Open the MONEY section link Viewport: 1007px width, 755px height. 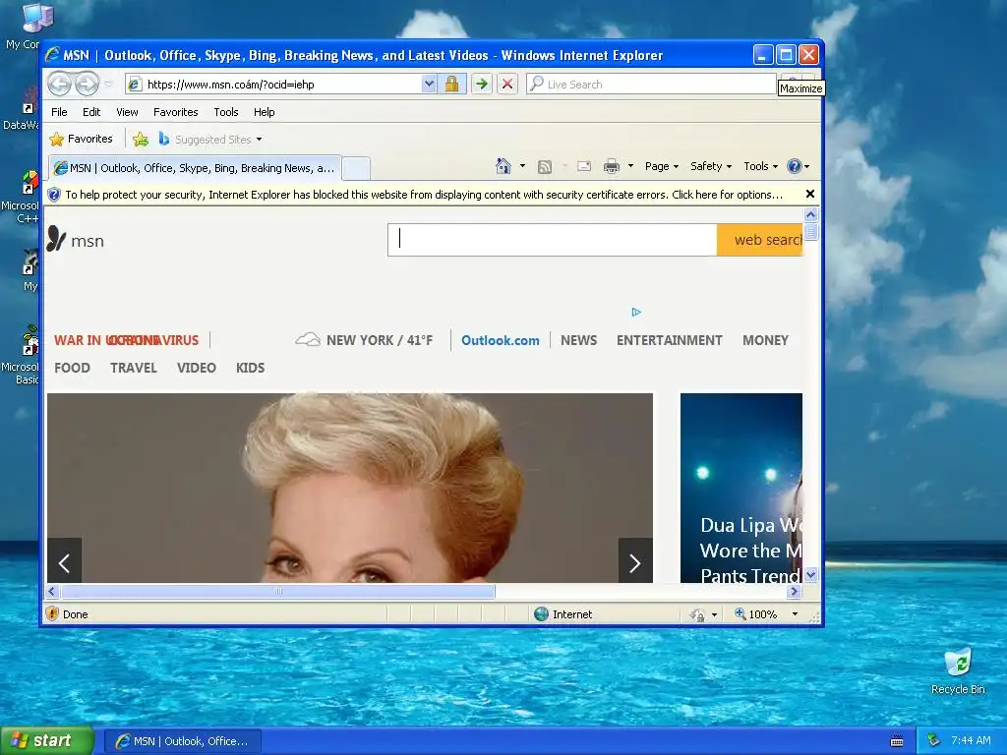pyautogui.click(x=765, y=340)
